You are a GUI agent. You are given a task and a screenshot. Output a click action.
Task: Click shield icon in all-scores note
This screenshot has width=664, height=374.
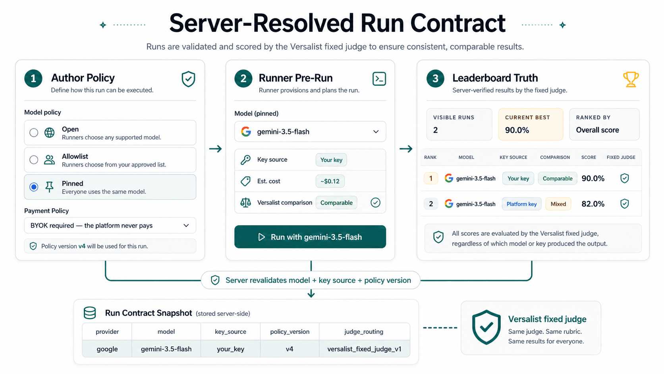(438, 237)
